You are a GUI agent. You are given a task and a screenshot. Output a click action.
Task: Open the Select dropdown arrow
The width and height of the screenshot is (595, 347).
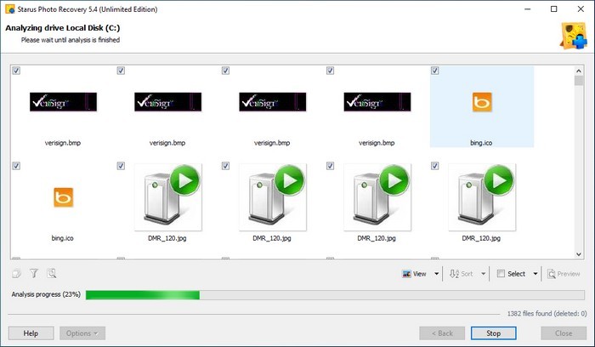(x=535, y=274)
